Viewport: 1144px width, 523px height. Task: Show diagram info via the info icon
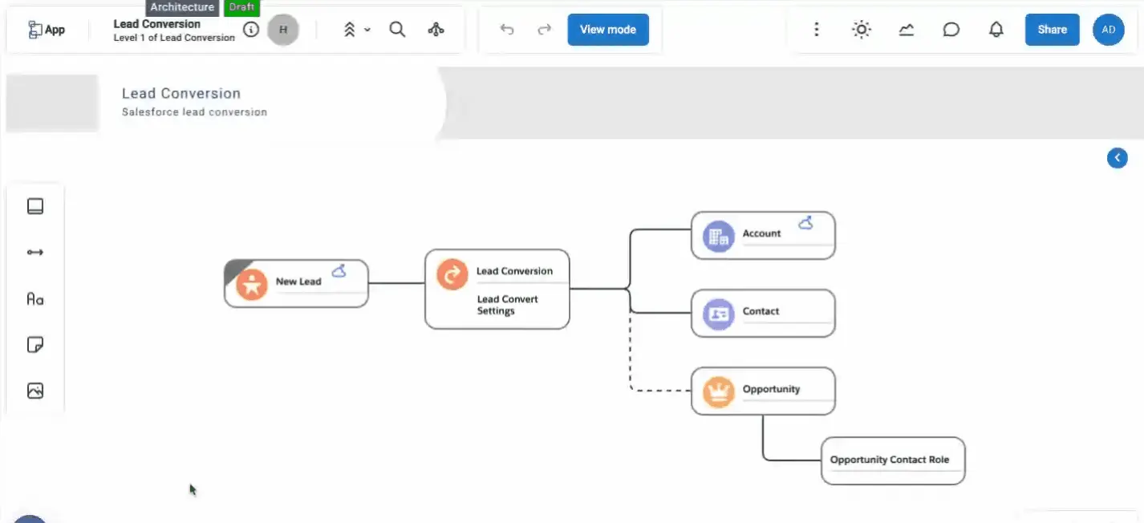pos(251,30)
